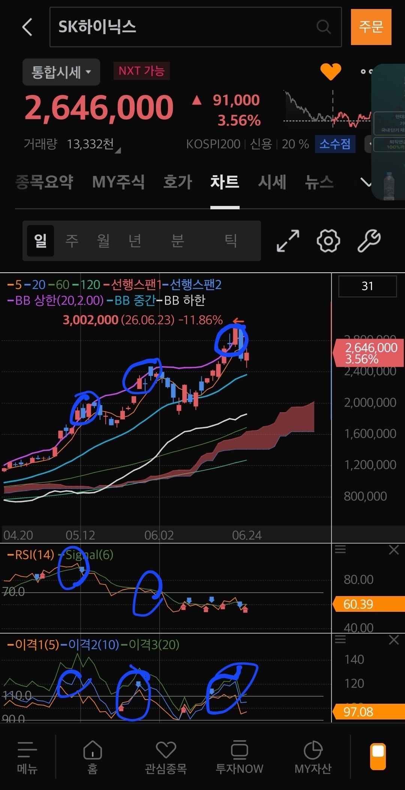Expand more tabs chevron after 뉴스
Viewport: 405px width, 790px height.
(366, 182)
